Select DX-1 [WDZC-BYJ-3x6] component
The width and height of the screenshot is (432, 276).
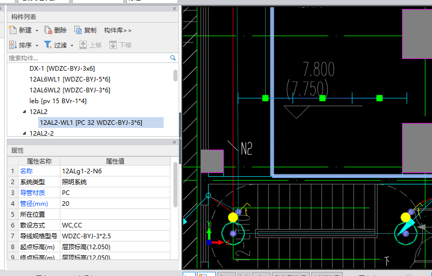point(62,68)
